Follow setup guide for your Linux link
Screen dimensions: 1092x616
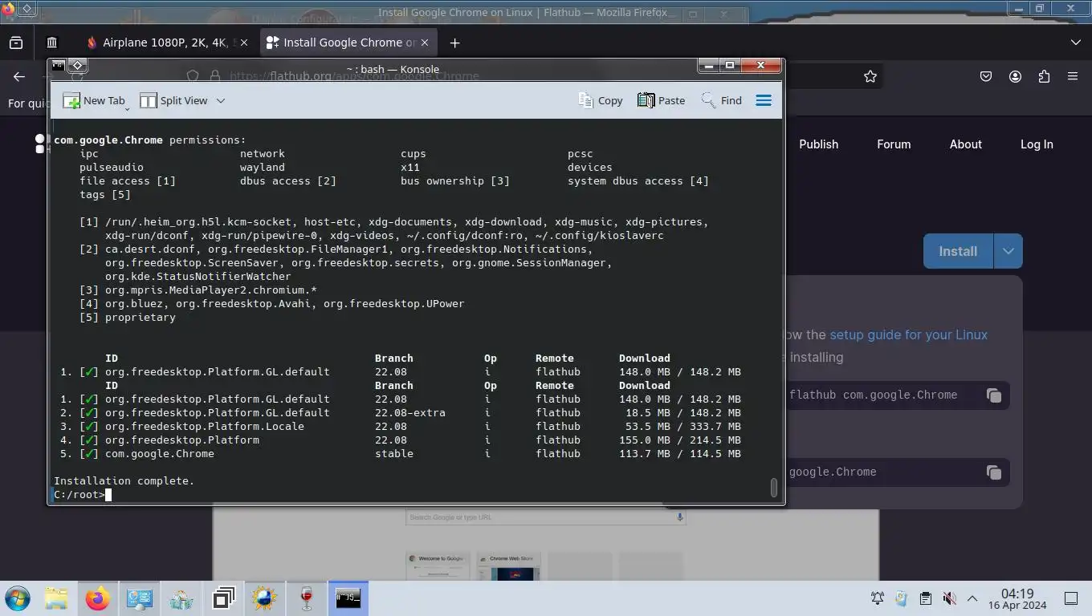click(908, 334)
